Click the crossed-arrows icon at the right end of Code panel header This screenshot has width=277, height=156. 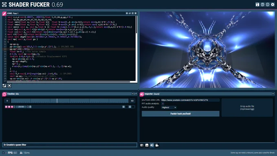[x=136, y=13]
